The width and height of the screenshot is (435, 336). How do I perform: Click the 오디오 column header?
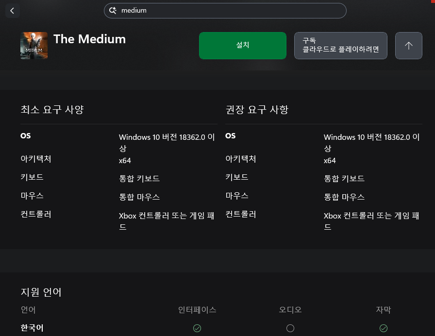290,310
